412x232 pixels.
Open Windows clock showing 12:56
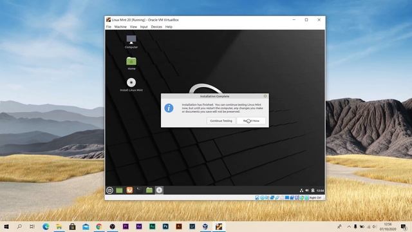coord(388,226)
